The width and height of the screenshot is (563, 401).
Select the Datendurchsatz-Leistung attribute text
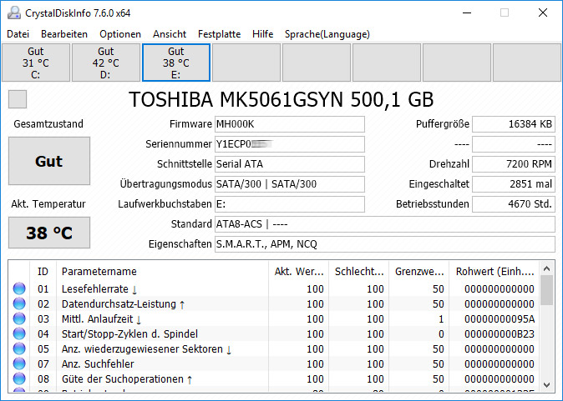pos(123,304)
